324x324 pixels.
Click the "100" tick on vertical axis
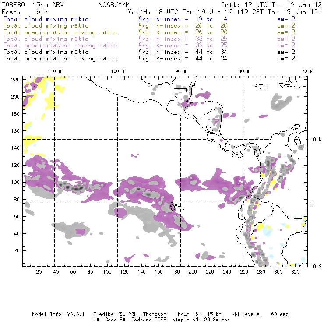[x=15, y=182]
